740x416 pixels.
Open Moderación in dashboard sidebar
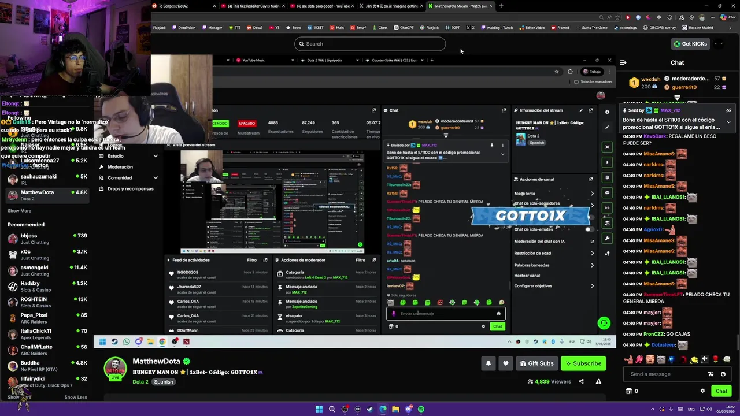120,167
